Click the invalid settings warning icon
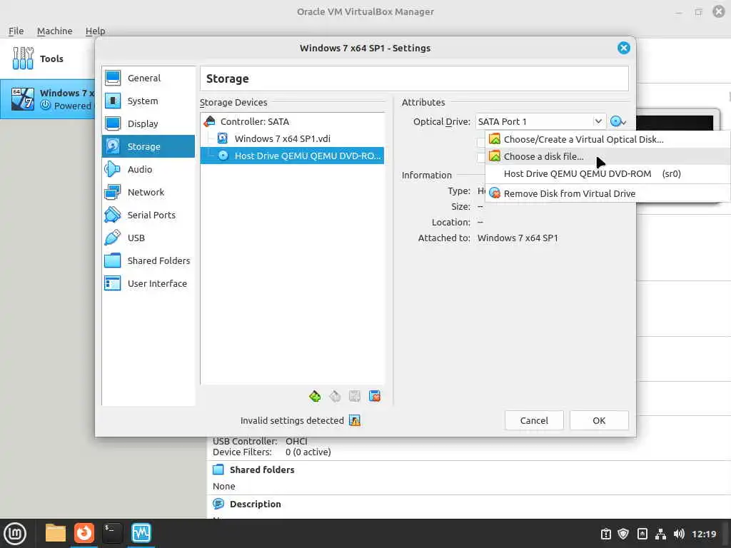The height and width of the screenshot is (548, 731). 355,420
